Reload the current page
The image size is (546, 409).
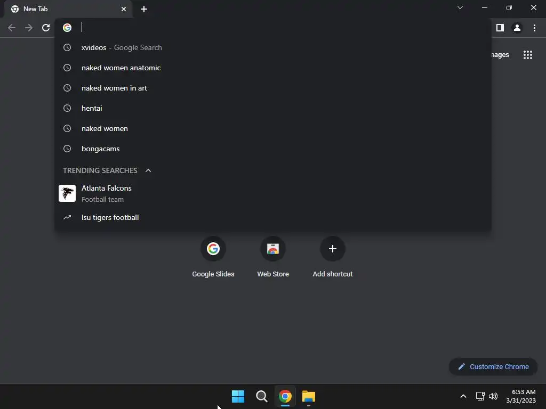click(46, 28)
